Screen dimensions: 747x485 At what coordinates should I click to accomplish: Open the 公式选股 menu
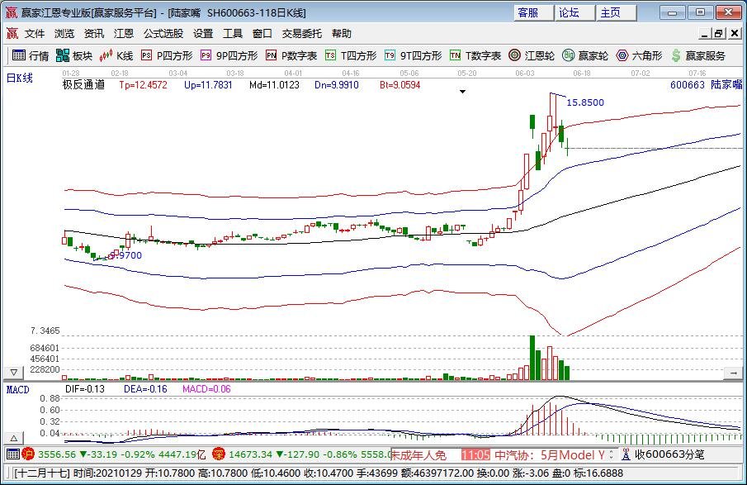[x=163, y=33]
